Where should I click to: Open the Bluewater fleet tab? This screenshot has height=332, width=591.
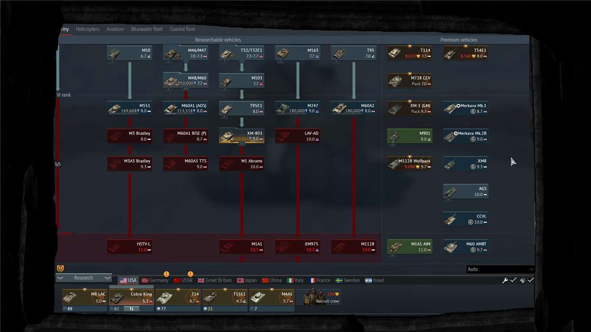click(x=147, y=29)
